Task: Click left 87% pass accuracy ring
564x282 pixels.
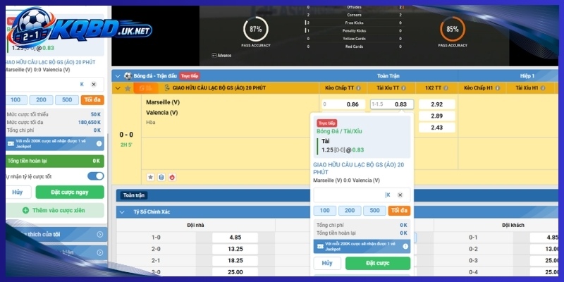Action: point(256,29)
